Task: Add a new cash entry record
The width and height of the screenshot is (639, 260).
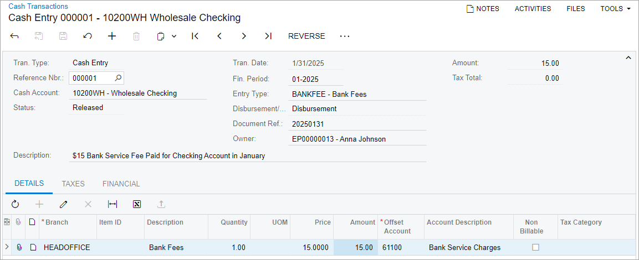Action: (x=112, y=36)
